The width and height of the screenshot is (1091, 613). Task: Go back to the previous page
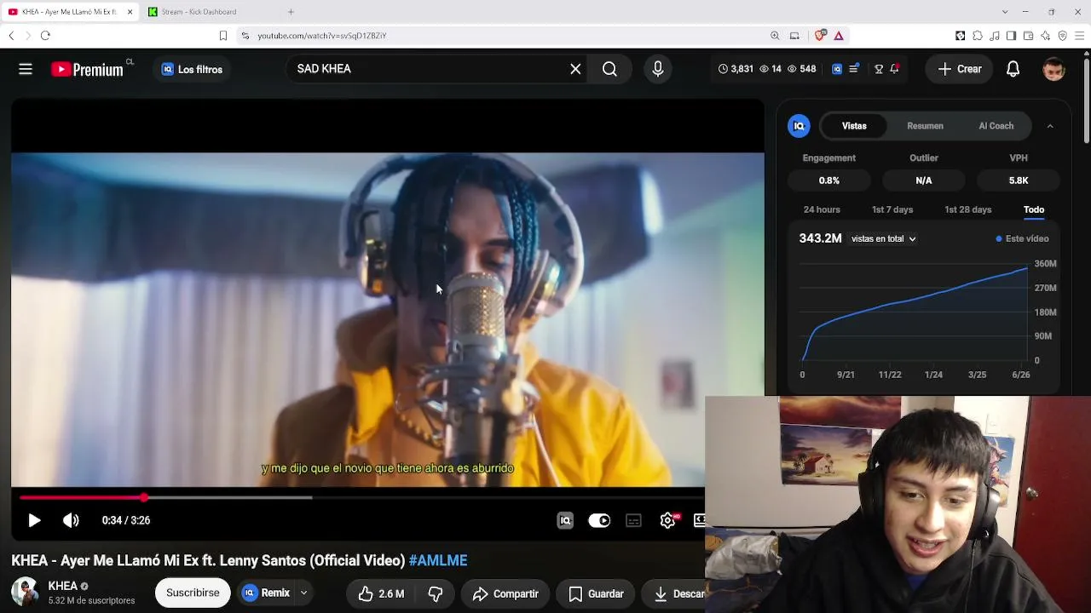(11, 36)
